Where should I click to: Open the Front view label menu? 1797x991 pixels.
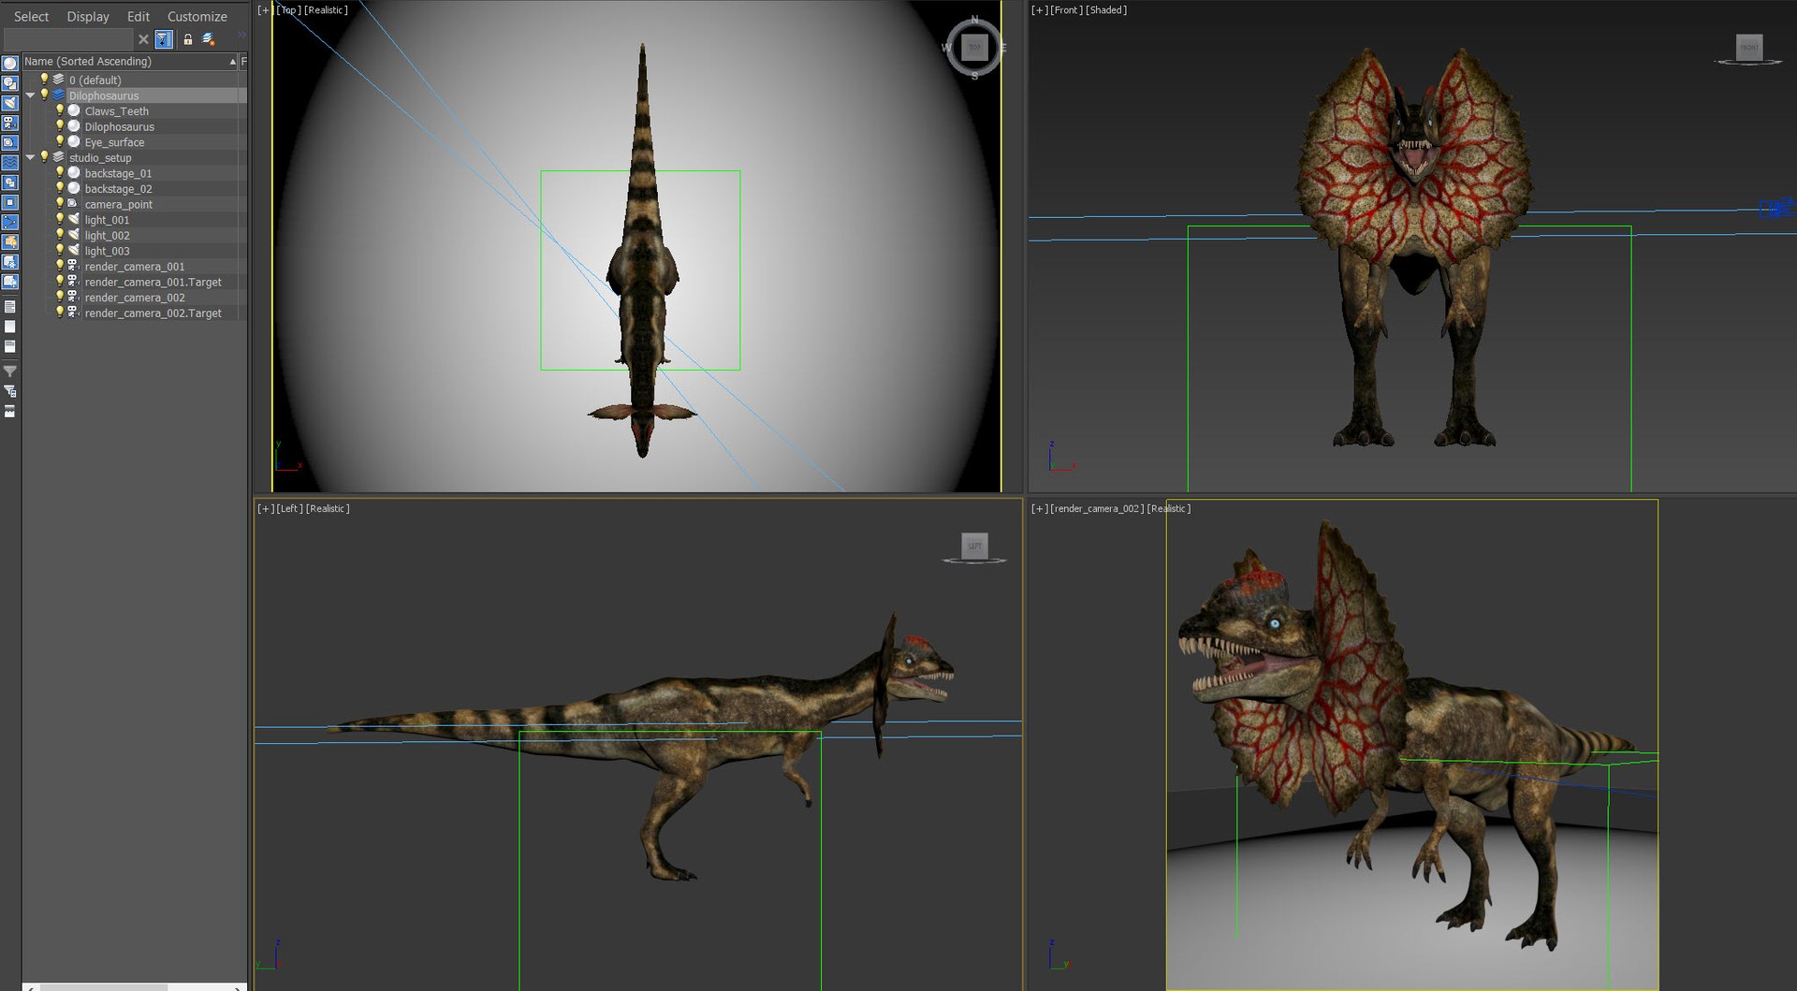point(1066,10)
